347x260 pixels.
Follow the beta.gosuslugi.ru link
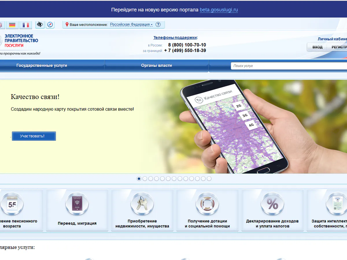coord(219,10)
